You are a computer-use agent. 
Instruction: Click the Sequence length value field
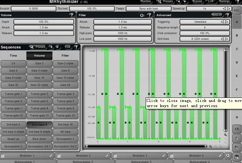(x=204, y=28)
